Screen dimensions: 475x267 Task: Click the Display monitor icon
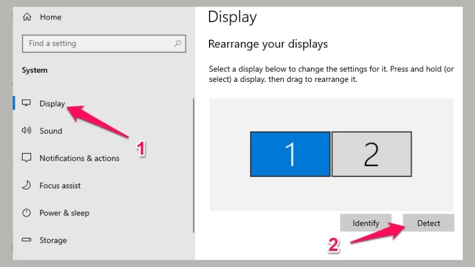[x=26, y=103]
